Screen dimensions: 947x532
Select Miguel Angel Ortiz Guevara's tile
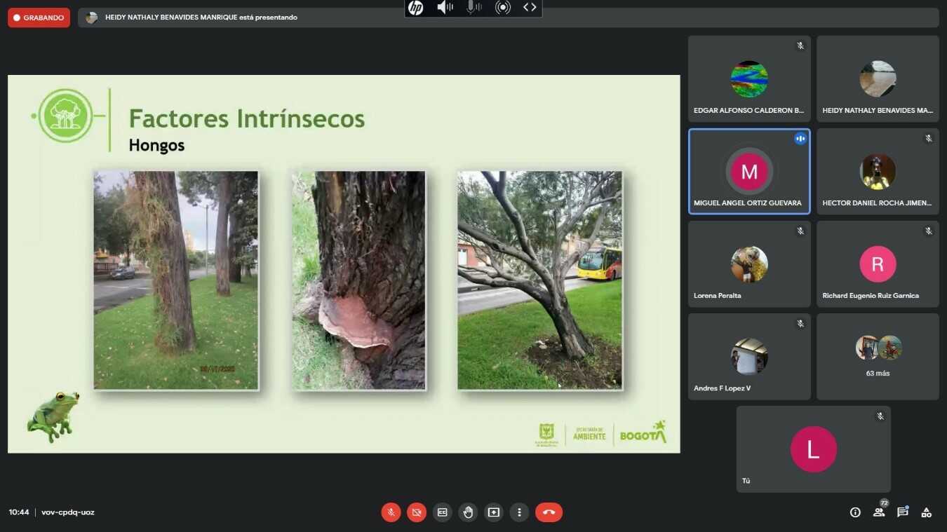pyautogui.click(x=748, y=171)
